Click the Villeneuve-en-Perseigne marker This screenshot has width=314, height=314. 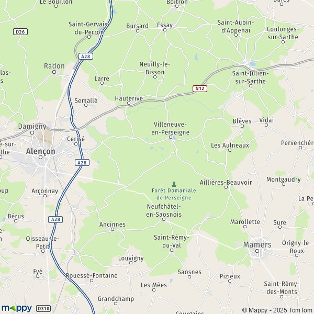tap(171, 137)
